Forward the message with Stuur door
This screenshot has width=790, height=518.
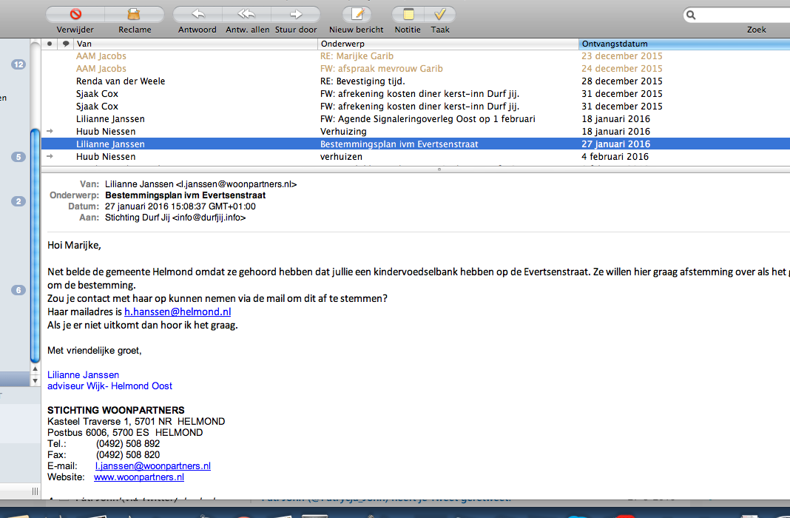[x=296, y=14]
